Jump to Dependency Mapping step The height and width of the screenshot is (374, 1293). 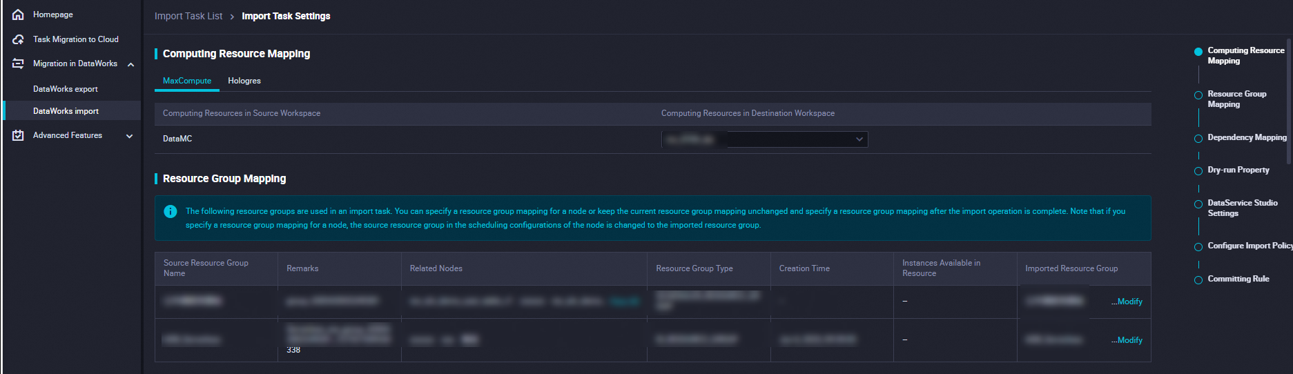[x=1247, y=137]
